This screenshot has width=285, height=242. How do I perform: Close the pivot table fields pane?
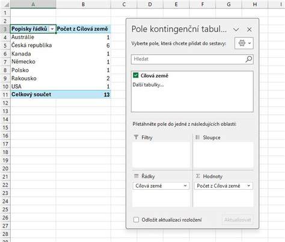[250, 29]
